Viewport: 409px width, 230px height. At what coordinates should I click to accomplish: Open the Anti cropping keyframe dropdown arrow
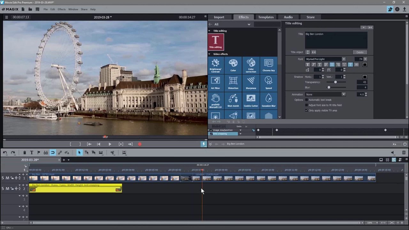pos(240,134)
